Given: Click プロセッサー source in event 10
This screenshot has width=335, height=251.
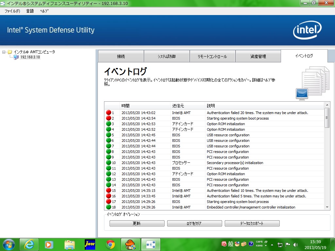Looking at the screenshot, I should click(181, 163).
